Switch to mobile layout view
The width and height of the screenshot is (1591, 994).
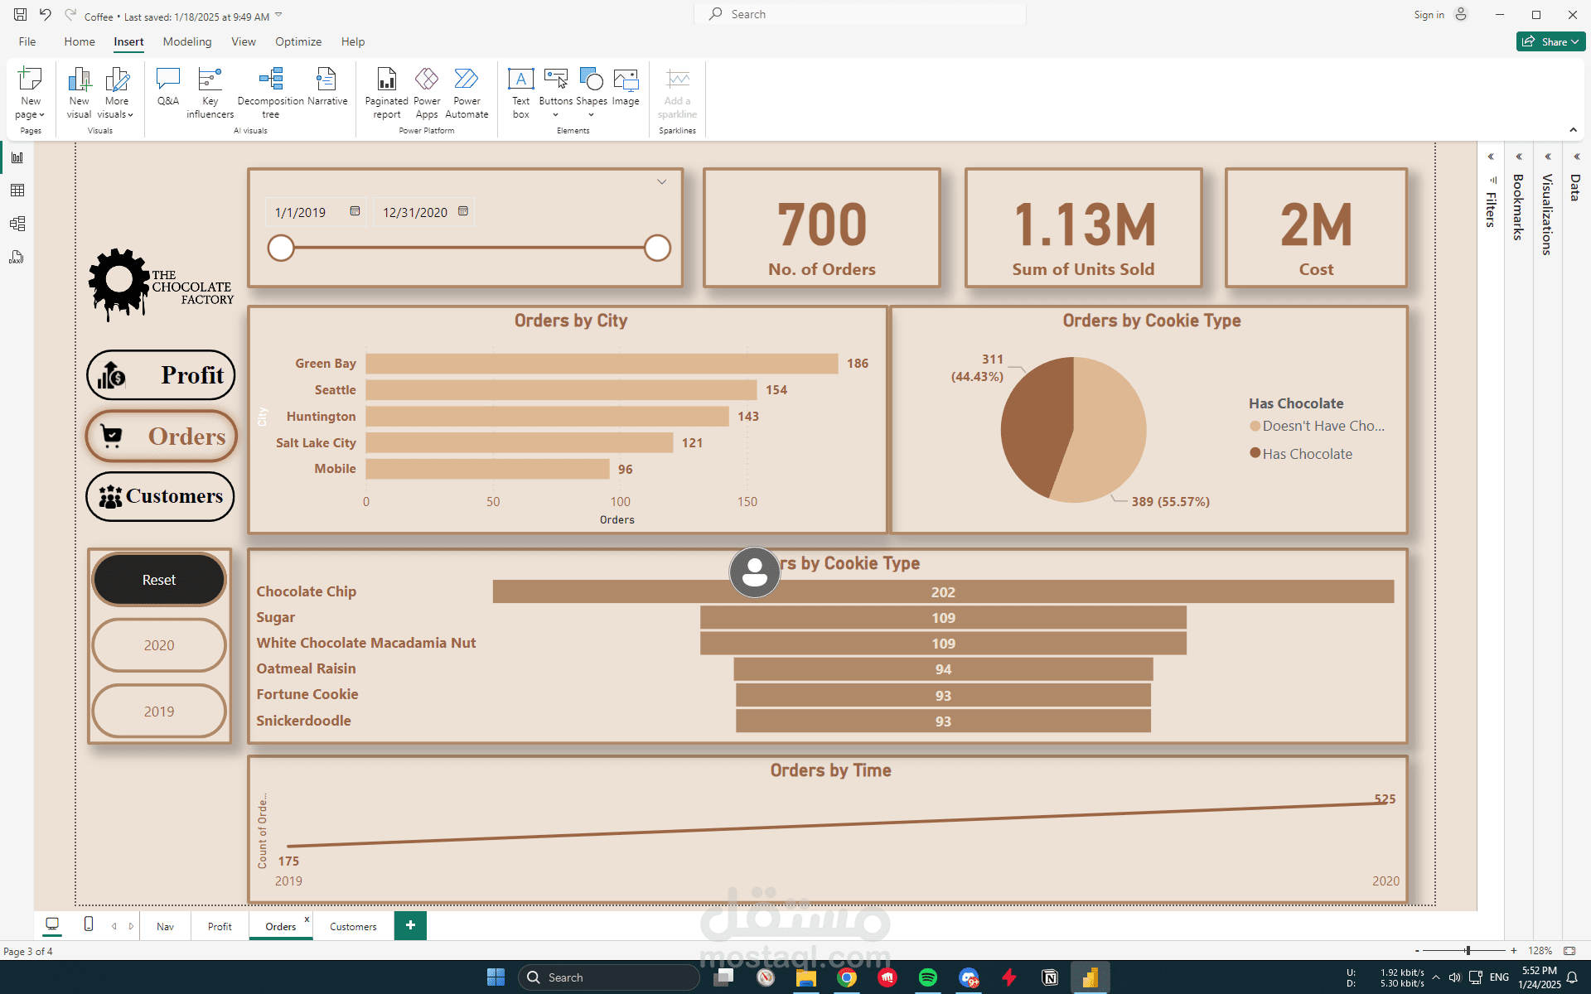[89, 924]
